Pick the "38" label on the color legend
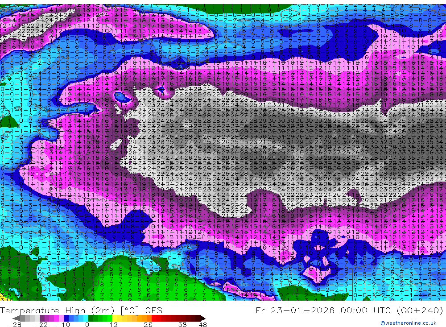Image resolution: width=446 pixels, height=327 pixels. coord(182,324)
